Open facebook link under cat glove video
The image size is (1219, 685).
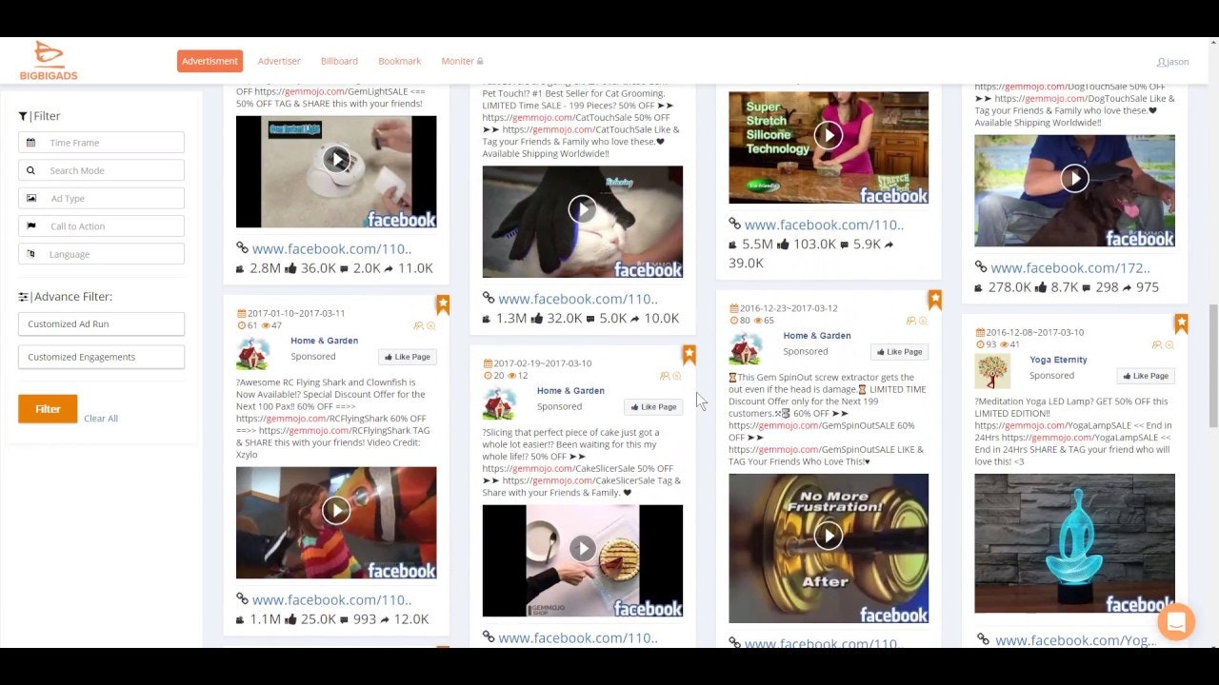[578, 299]
